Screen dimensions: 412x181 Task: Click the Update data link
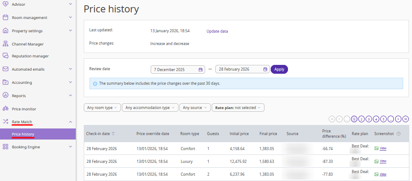coord(217,31)
